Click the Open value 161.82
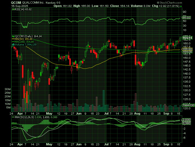The height and width of the screenshot is (147, 195). coord(67,6)
